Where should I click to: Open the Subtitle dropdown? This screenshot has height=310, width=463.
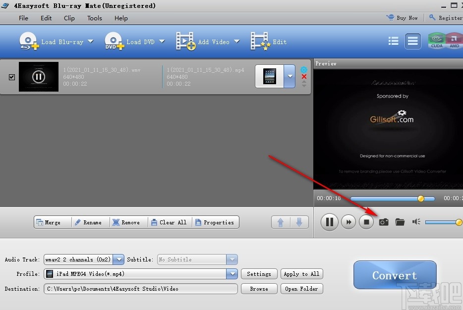click(x=232, y=259)
